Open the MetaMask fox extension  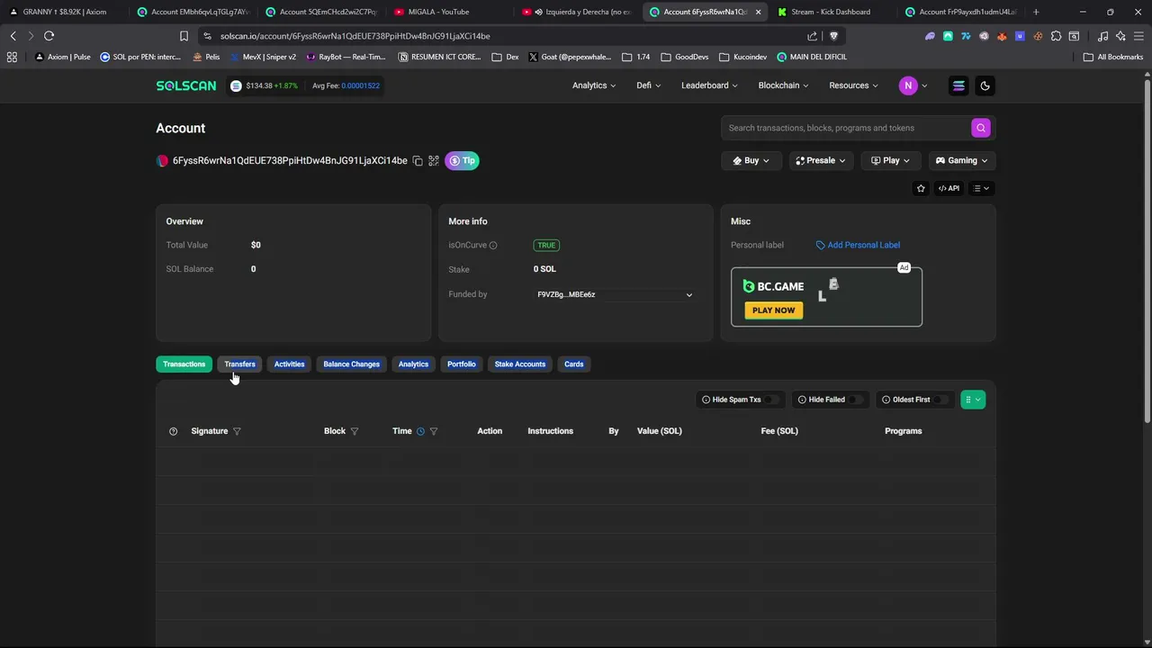point(1002,36)
